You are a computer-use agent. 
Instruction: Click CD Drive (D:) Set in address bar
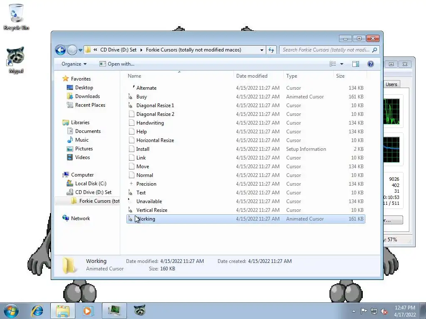[119, 50]
